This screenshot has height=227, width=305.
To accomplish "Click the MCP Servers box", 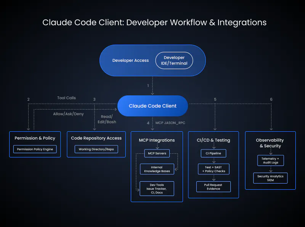I will pos(157,153).
